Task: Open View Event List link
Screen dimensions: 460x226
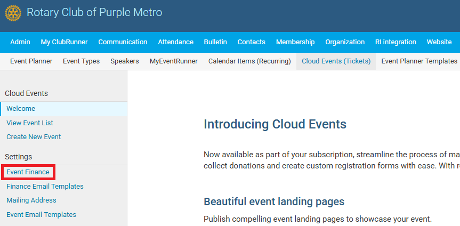Action: tap(30, 123)
